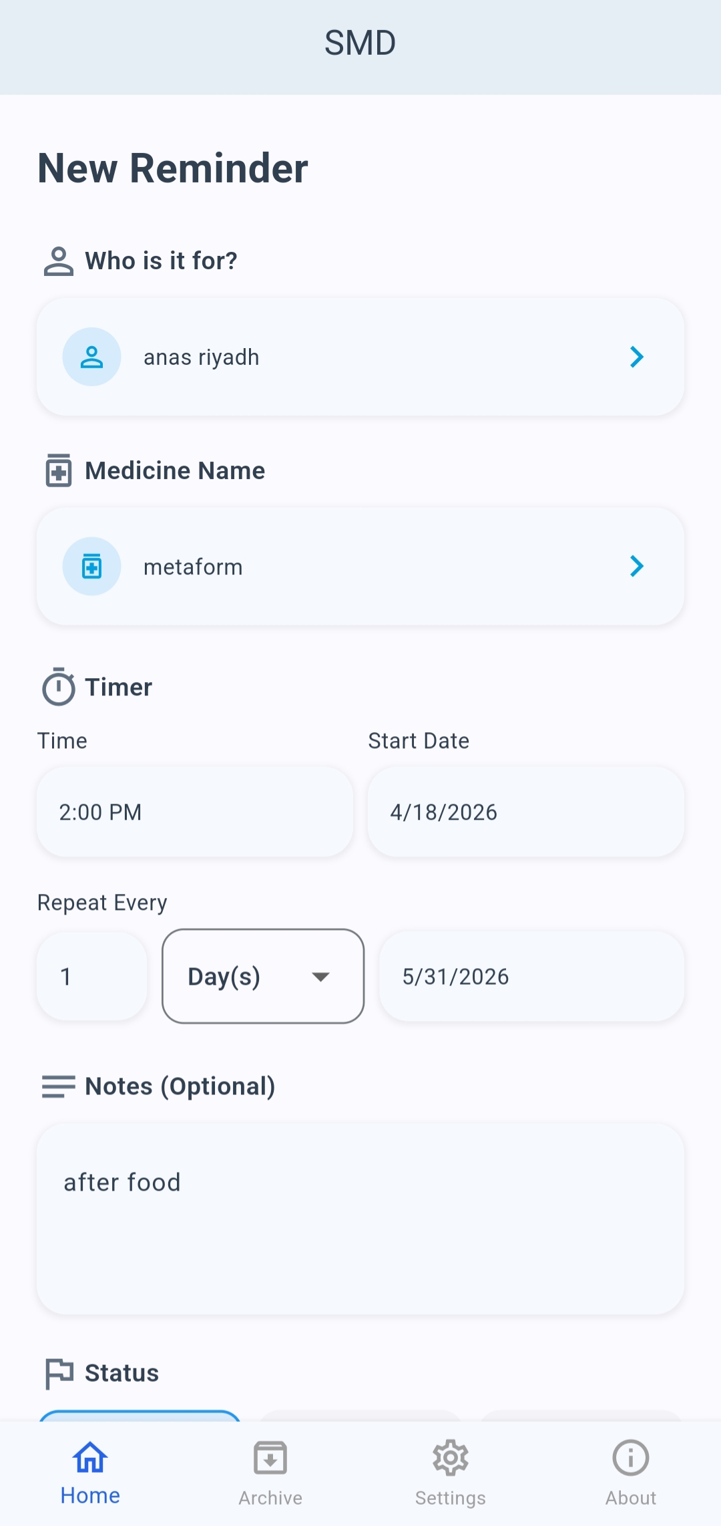The height and width of the screenshot is (1526, 721).
Task: Tap the flag icon beside Status
Action: point(59,1373)
